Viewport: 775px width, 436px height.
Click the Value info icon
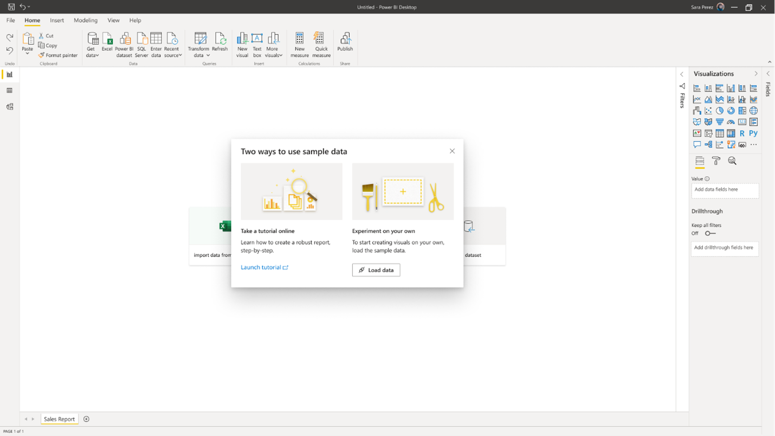coord(707,179)
